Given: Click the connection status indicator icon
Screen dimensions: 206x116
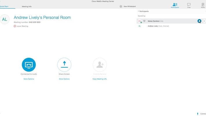Looking at the screenshot, I should (198, 114).
